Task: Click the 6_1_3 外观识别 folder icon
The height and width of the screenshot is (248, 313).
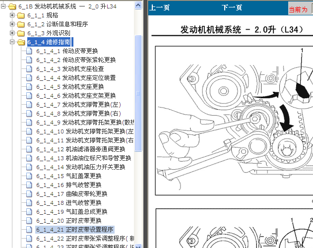Action: 21,33
